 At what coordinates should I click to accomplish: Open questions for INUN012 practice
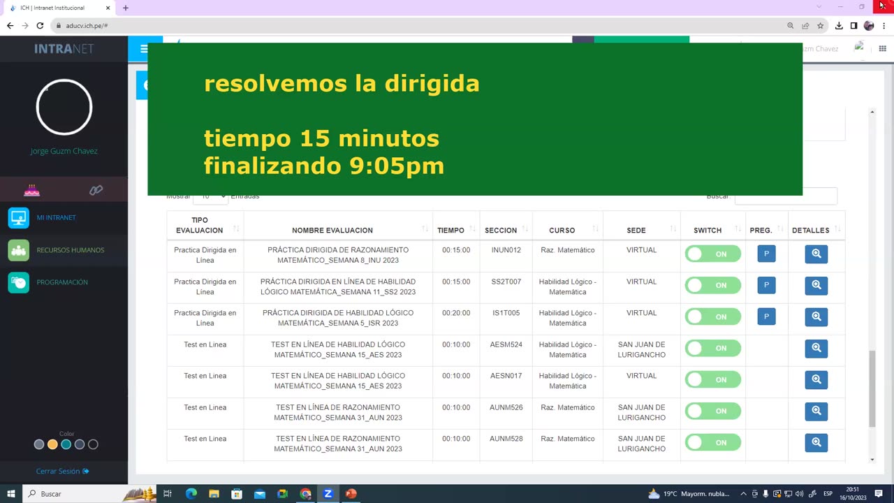pyautogui.click(x=766, y=254)
